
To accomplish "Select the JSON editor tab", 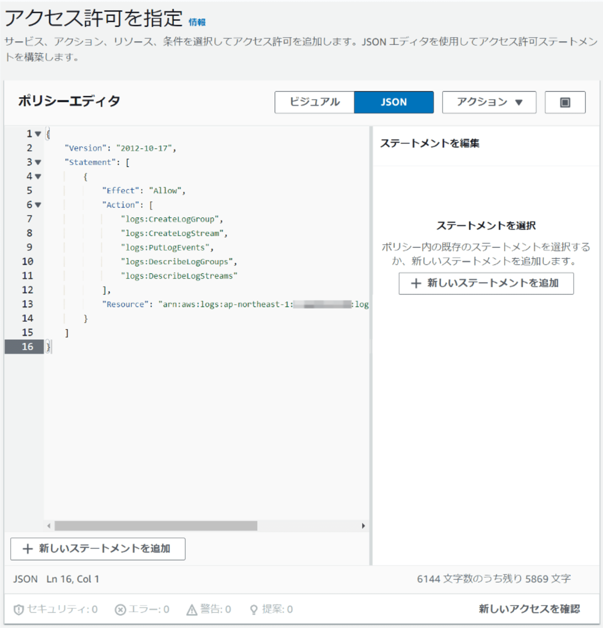I will pyautogui.click(x=394, y=102).
